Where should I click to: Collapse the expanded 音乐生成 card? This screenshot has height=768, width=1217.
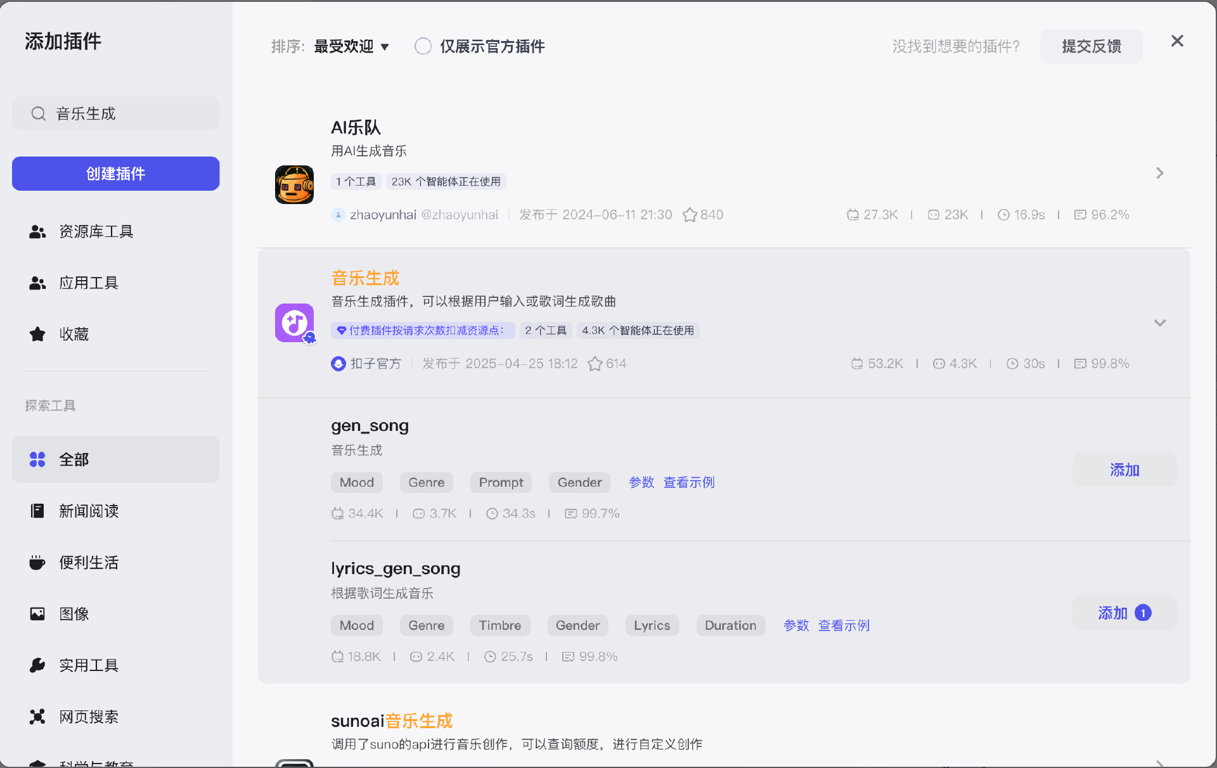tap(1160, 323)
